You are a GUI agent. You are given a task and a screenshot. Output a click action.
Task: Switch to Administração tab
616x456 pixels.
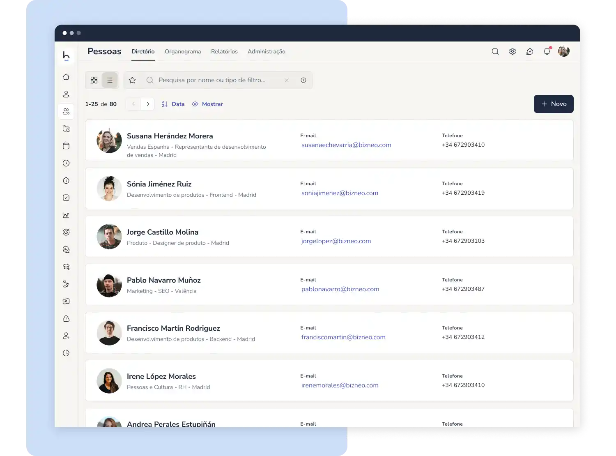(267, 51)
